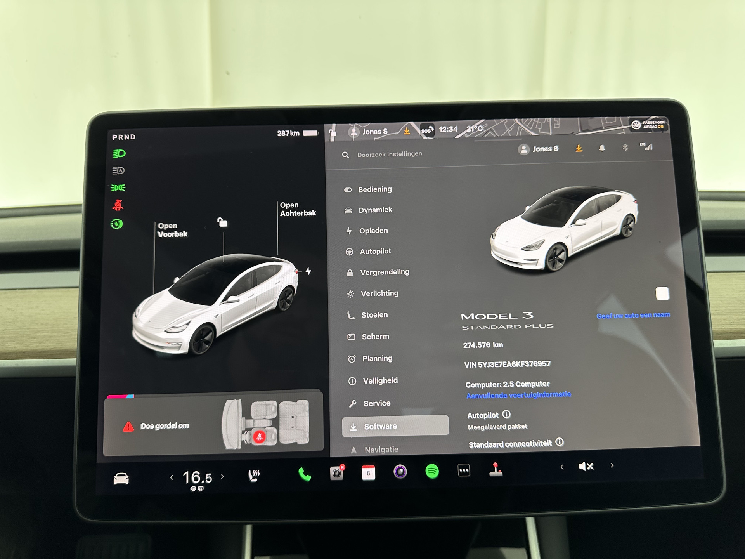
Task: Open the calendar app icon
Action: click(368, 473)
